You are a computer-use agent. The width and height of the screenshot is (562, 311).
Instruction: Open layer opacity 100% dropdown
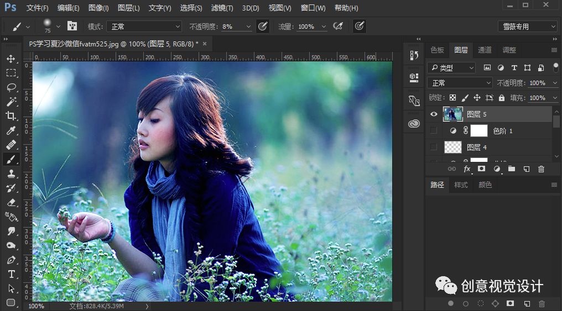tap(555, 83)
